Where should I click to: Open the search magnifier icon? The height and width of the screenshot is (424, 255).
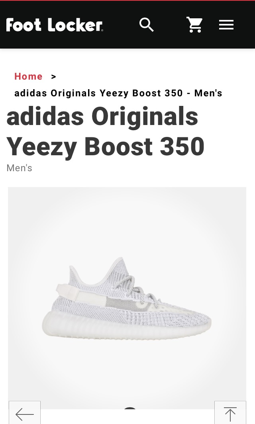147,25
